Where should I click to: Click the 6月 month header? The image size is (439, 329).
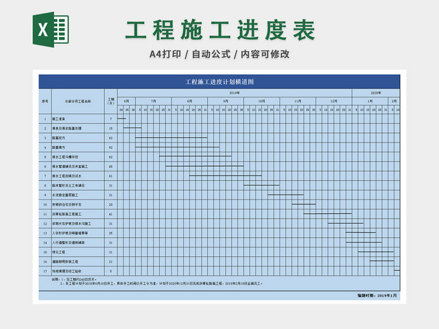point(126,101)
